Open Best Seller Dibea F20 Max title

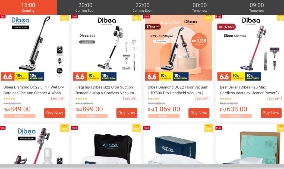tap(251, 90)
